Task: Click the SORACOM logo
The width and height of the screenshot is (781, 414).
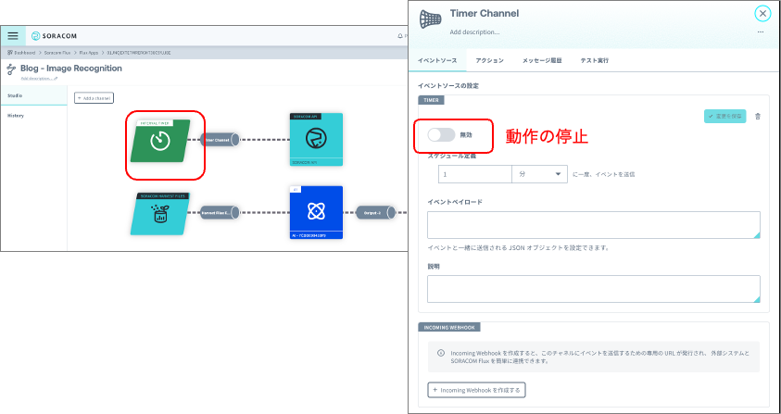Action: coord(54,36)
